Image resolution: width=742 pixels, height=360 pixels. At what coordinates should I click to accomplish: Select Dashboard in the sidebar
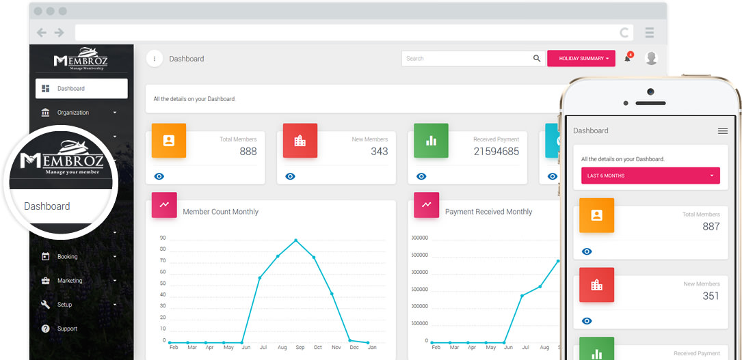(81, 88)
